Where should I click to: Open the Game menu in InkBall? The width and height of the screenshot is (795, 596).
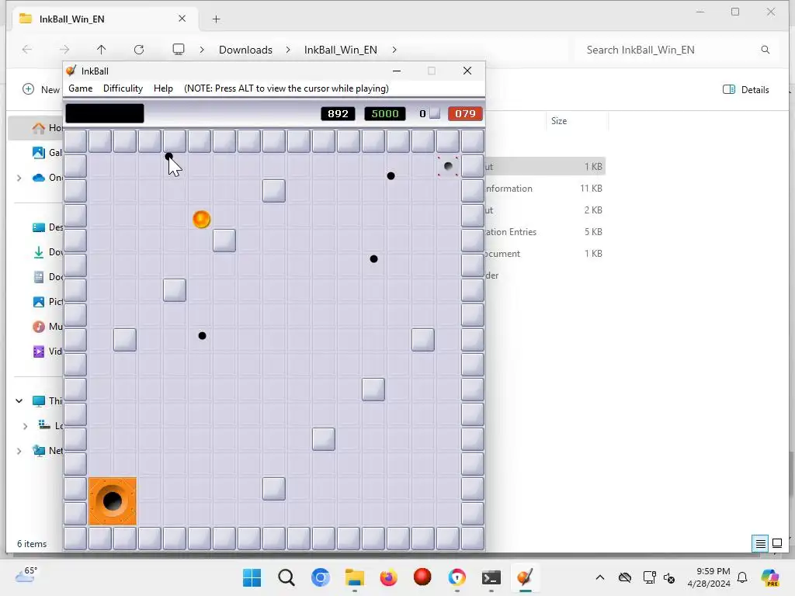(80, 88)
